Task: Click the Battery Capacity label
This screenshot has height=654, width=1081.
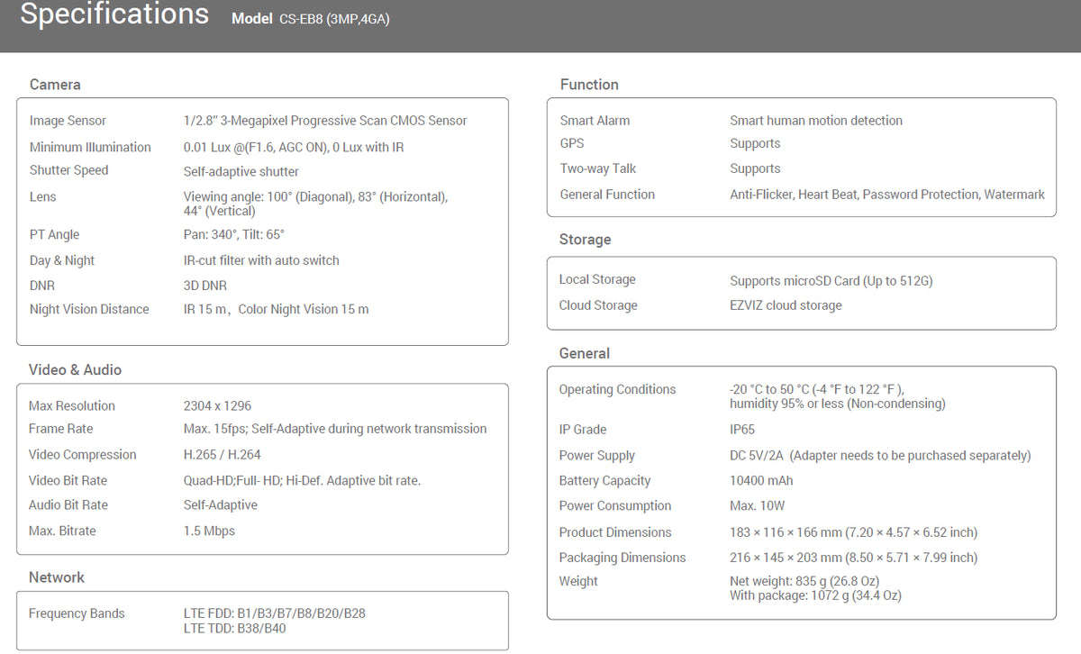Action: 604,481
